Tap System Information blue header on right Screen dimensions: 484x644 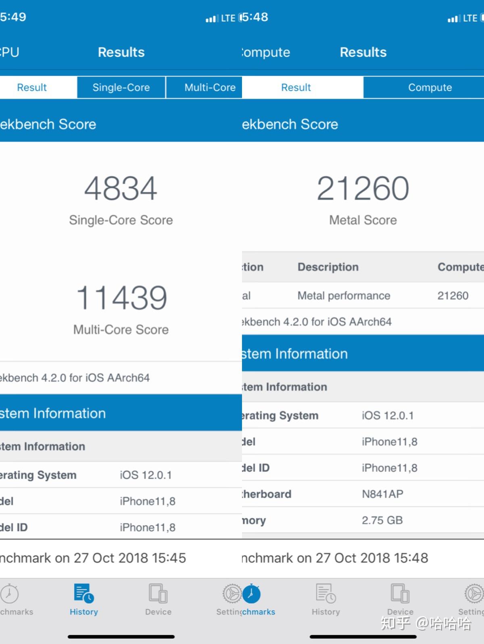(x=363, y=353)
